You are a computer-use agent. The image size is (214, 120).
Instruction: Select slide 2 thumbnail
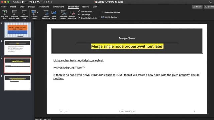tap(18, 47)
